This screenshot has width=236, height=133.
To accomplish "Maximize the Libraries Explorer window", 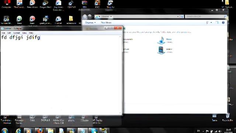I will point(217,10).
